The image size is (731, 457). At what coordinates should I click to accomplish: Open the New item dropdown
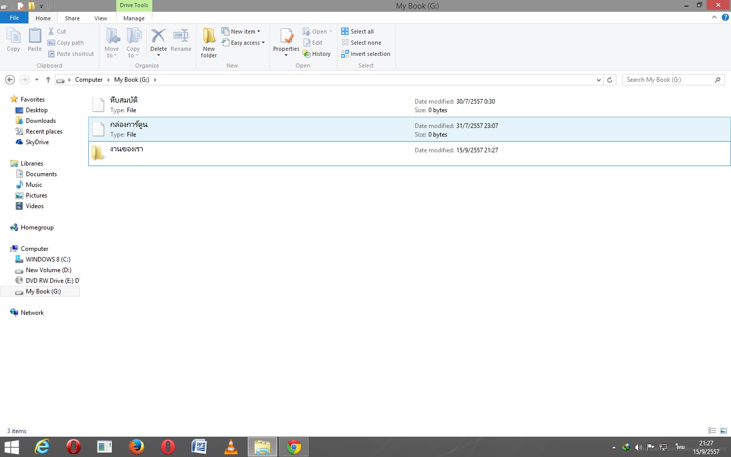point(241,31)
